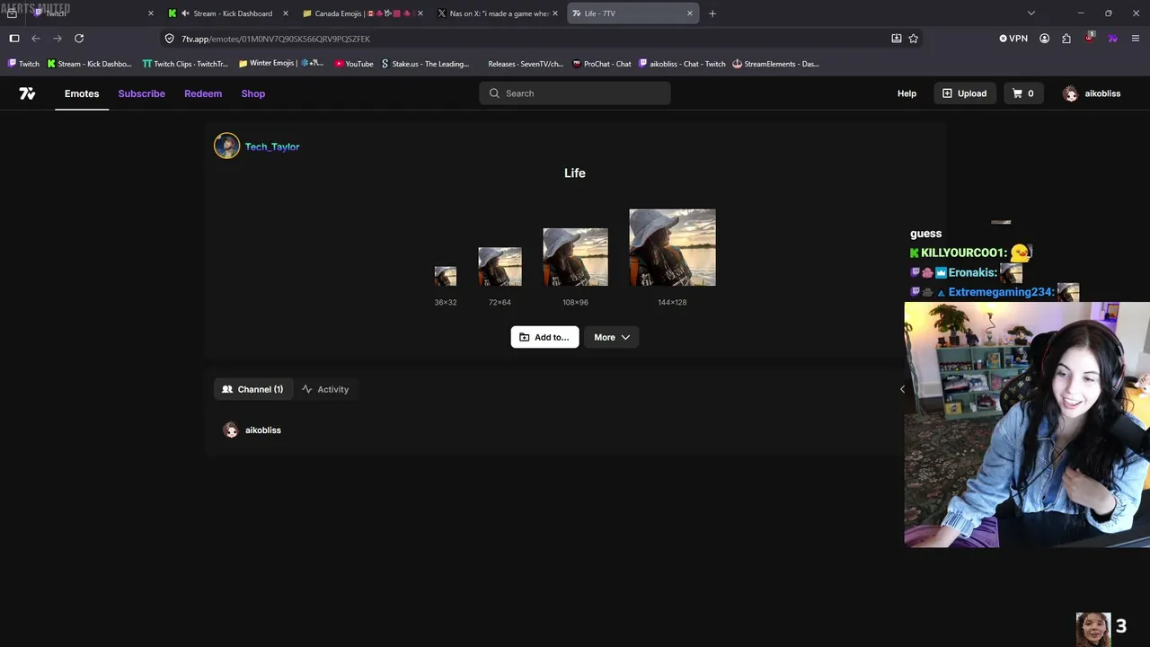Open a new browser tab
This screenshot has height=647, width=1150.
[712, 13]
